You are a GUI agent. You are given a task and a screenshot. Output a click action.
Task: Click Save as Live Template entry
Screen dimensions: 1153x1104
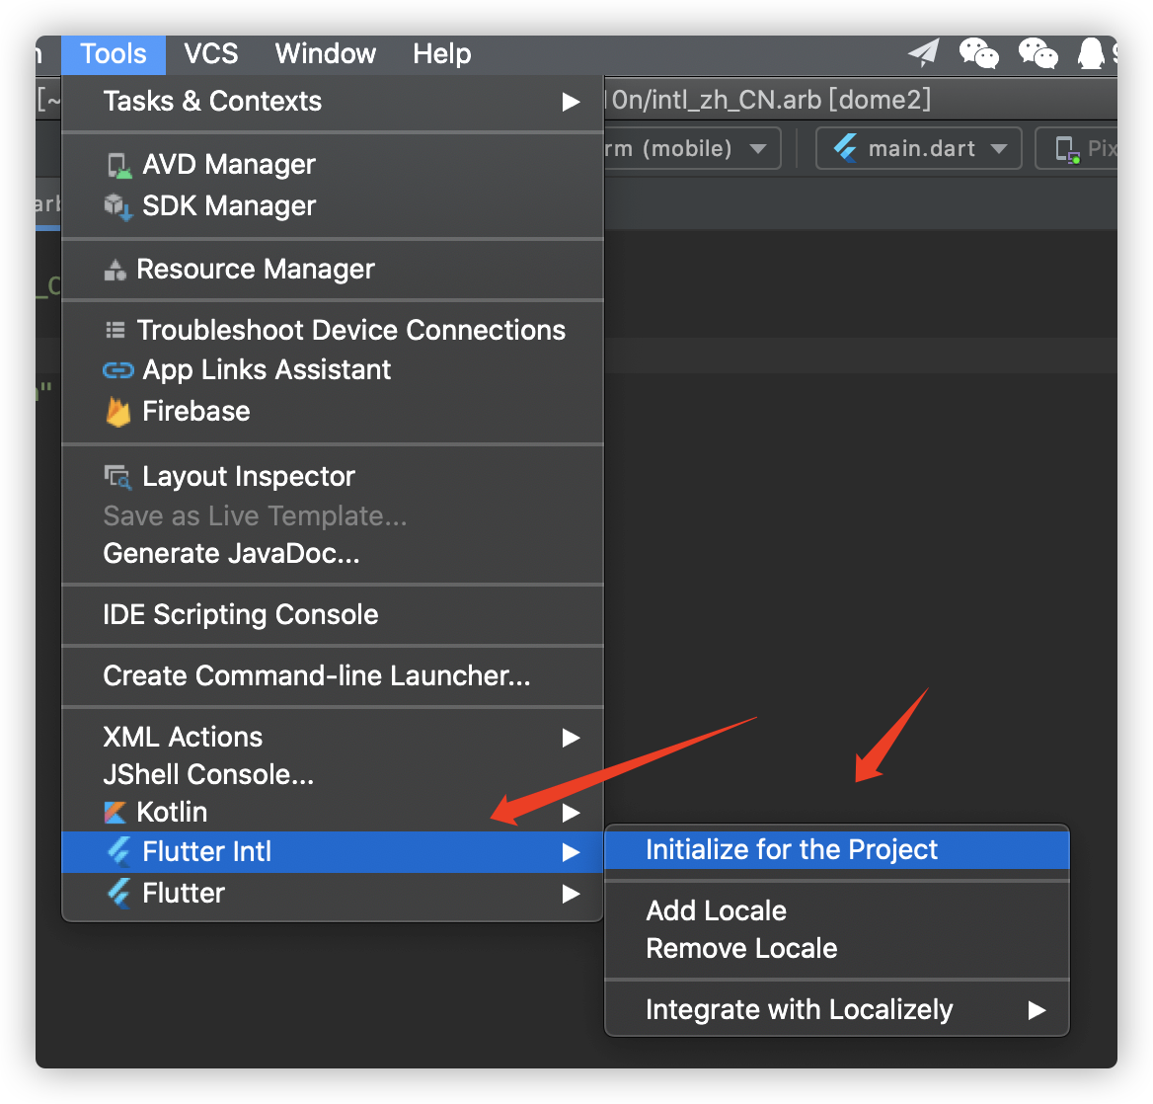click(x=333, y=516)
